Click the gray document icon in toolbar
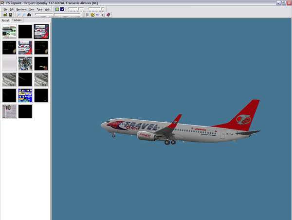292x220 pixels. point(87,15)
